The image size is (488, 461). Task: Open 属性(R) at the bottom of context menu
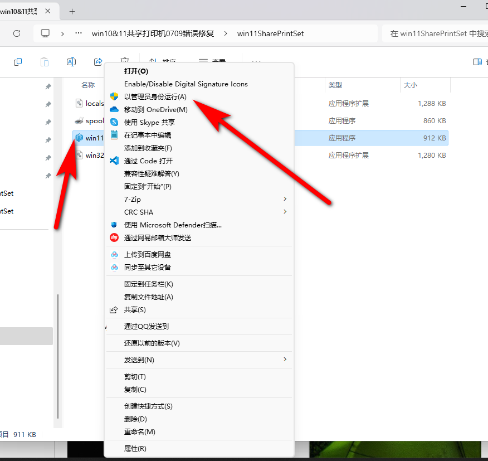[135, 448]
